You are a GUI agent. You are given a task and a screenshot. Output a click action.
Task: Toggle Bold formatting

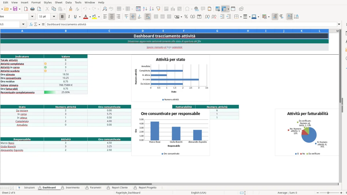click(x=62, y=17)
